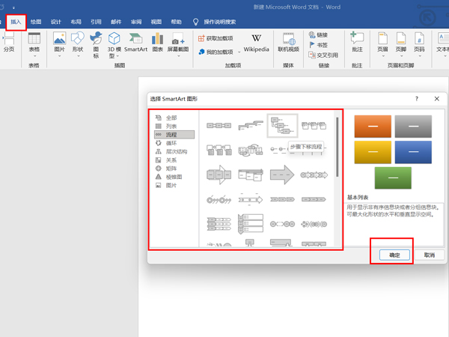This screenshot has height=337, width=449.
Task: Choose the 循环 cycle category
Action: tap(171, 143)
